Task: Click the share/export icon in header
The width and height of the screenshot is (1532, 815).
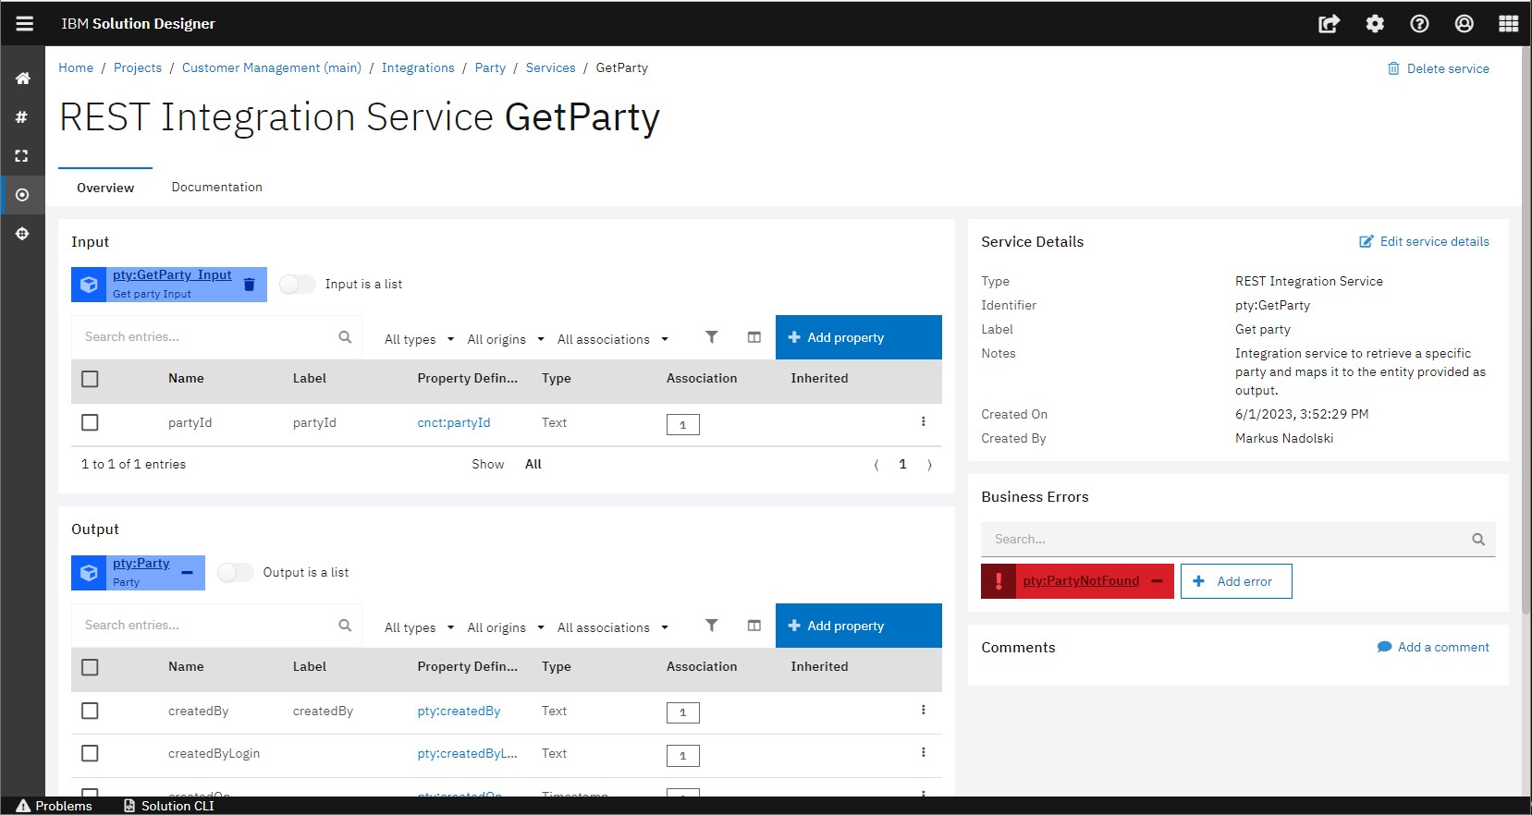Action: [1329, 24]
